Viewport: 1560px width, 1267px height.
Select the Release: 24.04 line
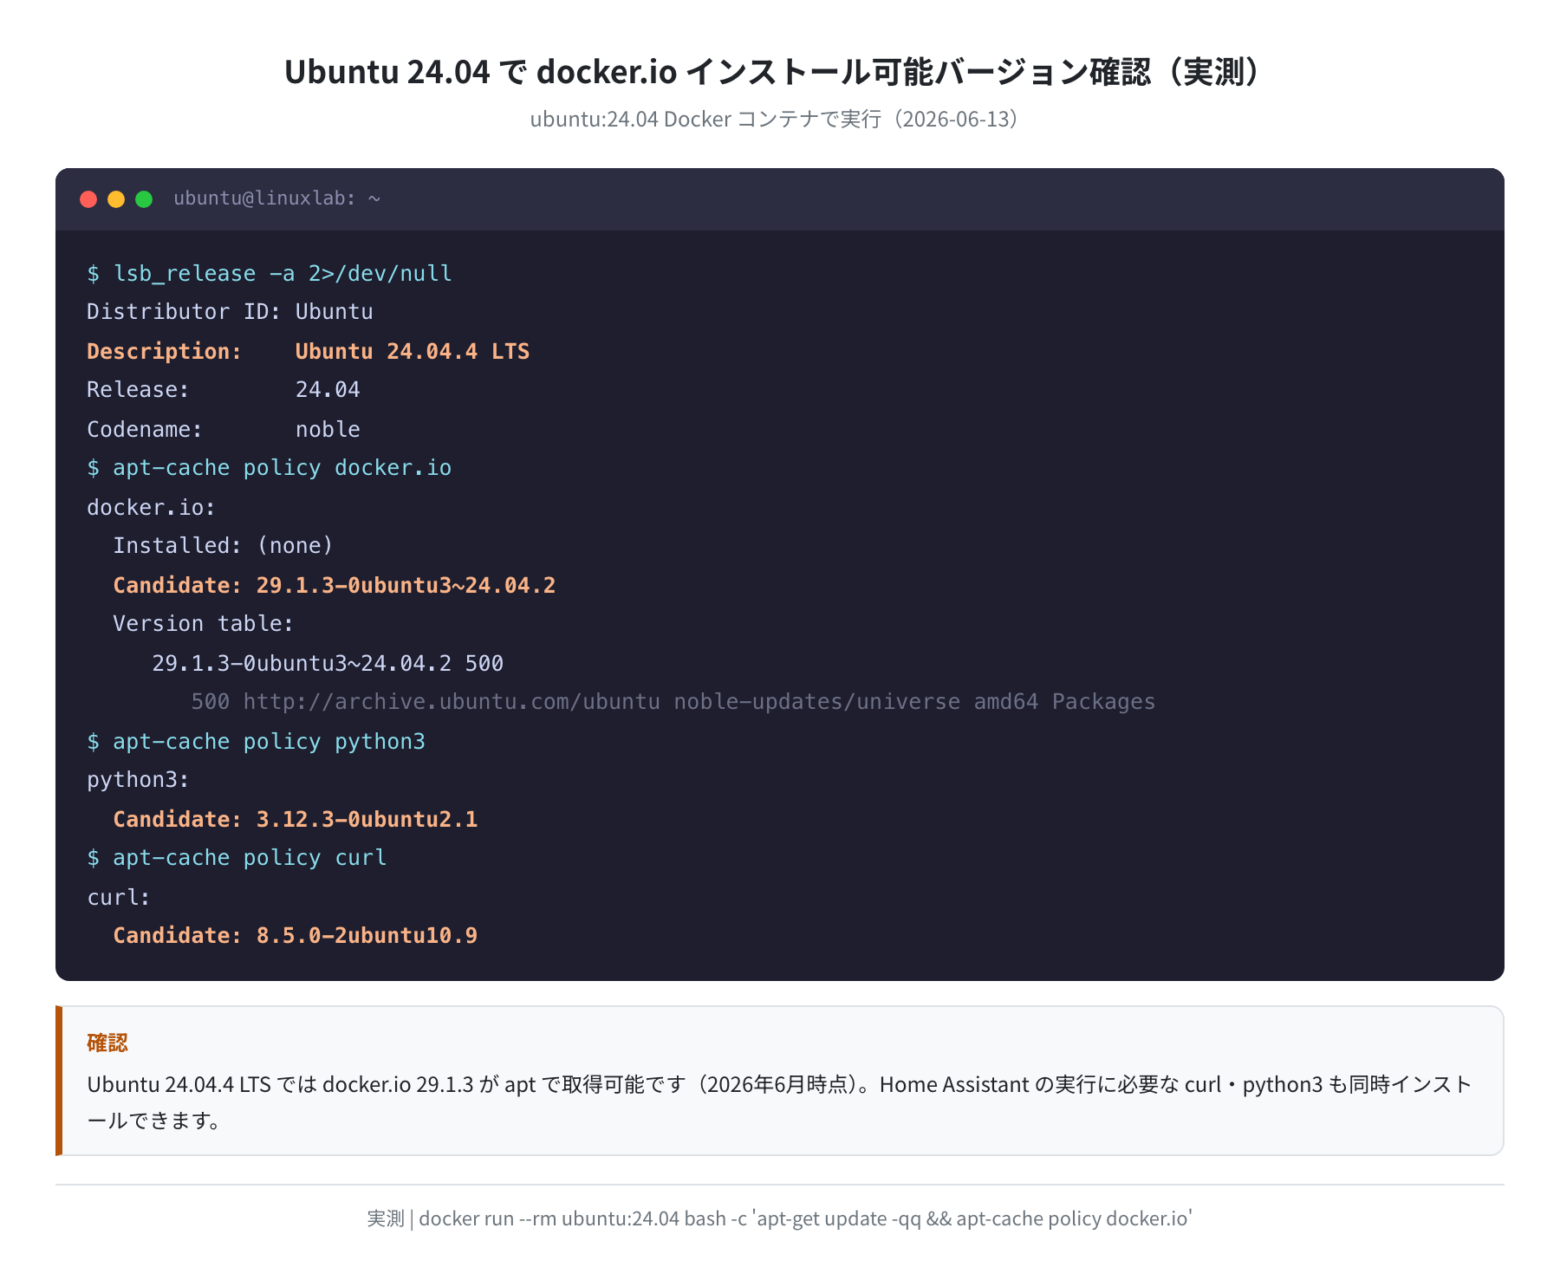(224, 390)
